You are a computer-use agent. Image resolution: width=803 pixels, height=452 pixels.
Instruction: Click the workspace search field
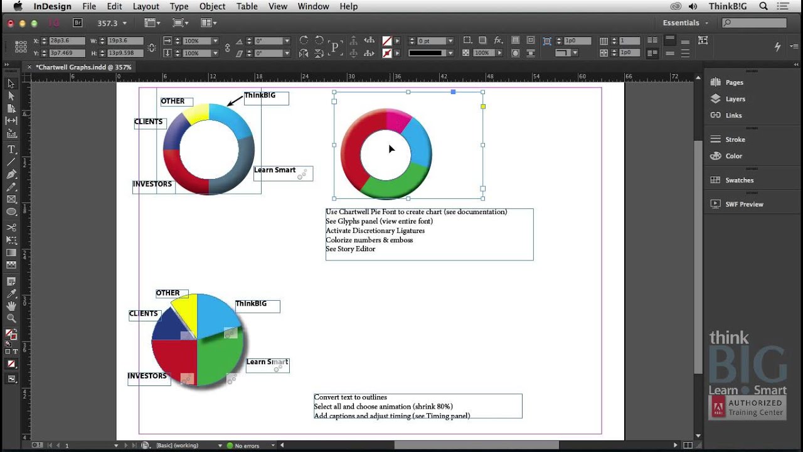coord(754,23)
